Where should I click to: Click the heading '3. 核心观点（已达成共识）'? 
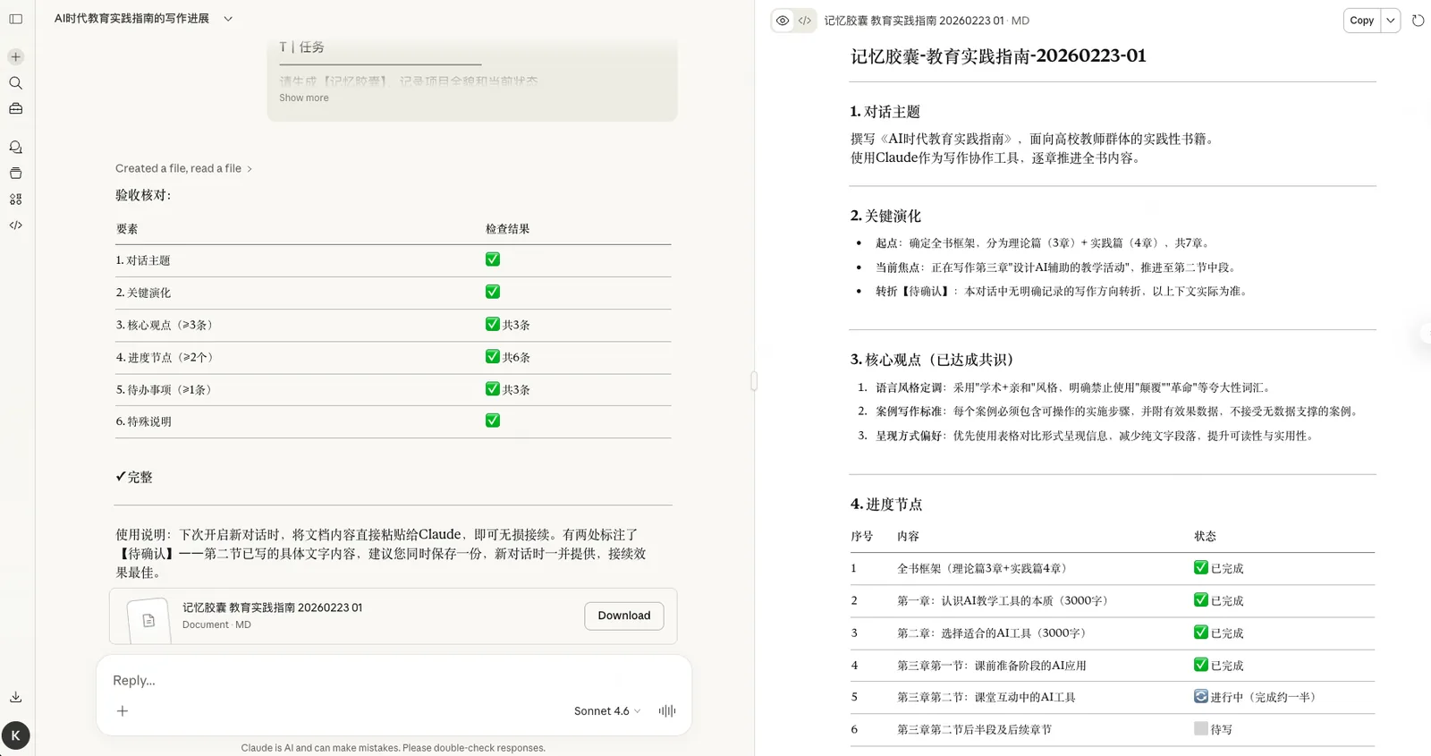[935, 360]
